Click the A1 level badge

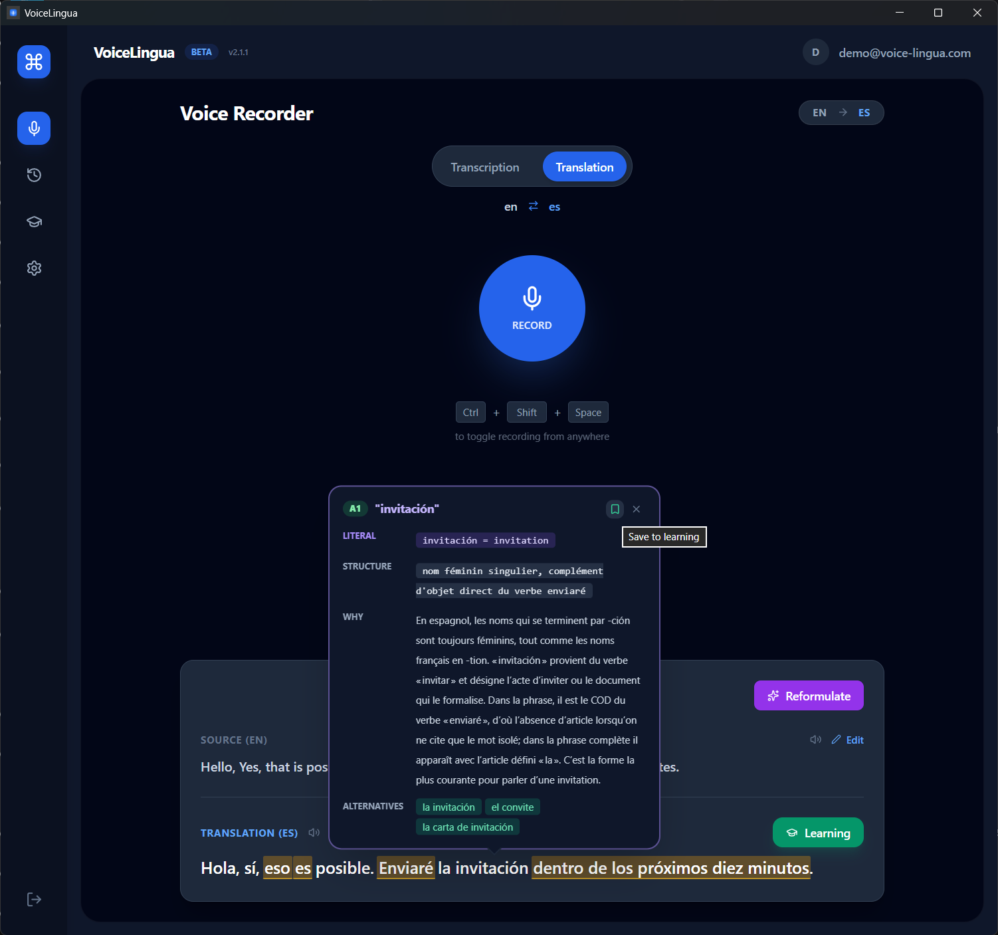coord(355,508)
